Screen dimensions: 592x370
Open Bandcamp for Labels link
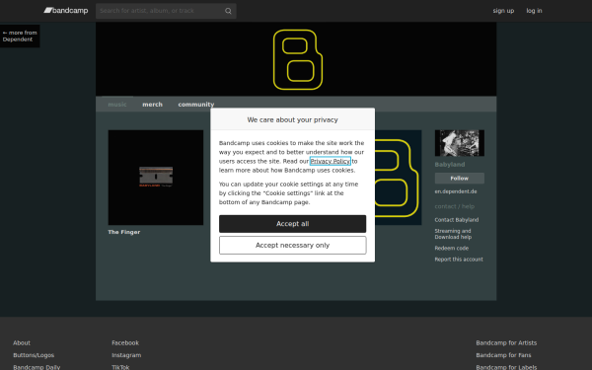tap(506, 367)
